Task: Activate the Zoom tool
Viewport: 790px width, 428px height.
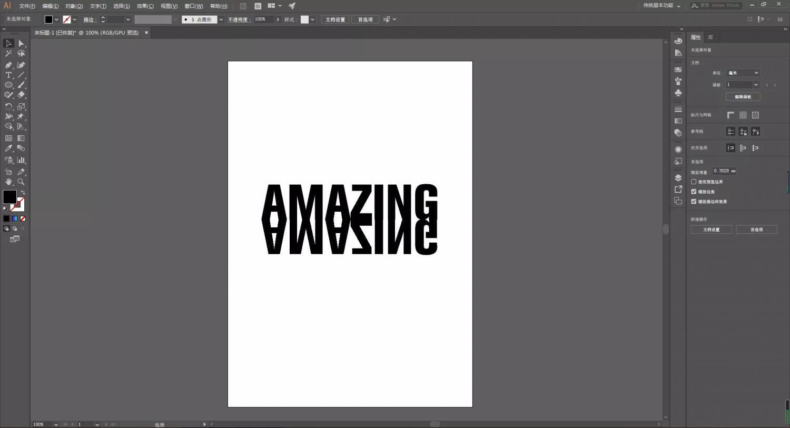Action: click(21, 182)
